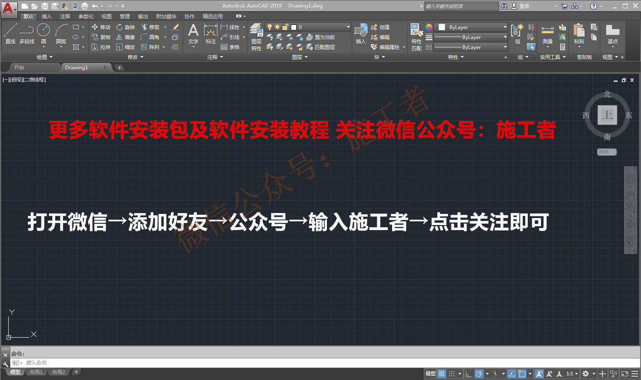Toggle grid display in status bar

coord(442,374)
